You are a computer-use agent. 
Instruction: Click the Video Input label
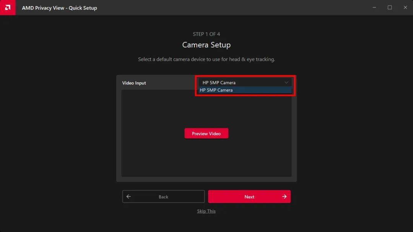(x=134, y=83)
